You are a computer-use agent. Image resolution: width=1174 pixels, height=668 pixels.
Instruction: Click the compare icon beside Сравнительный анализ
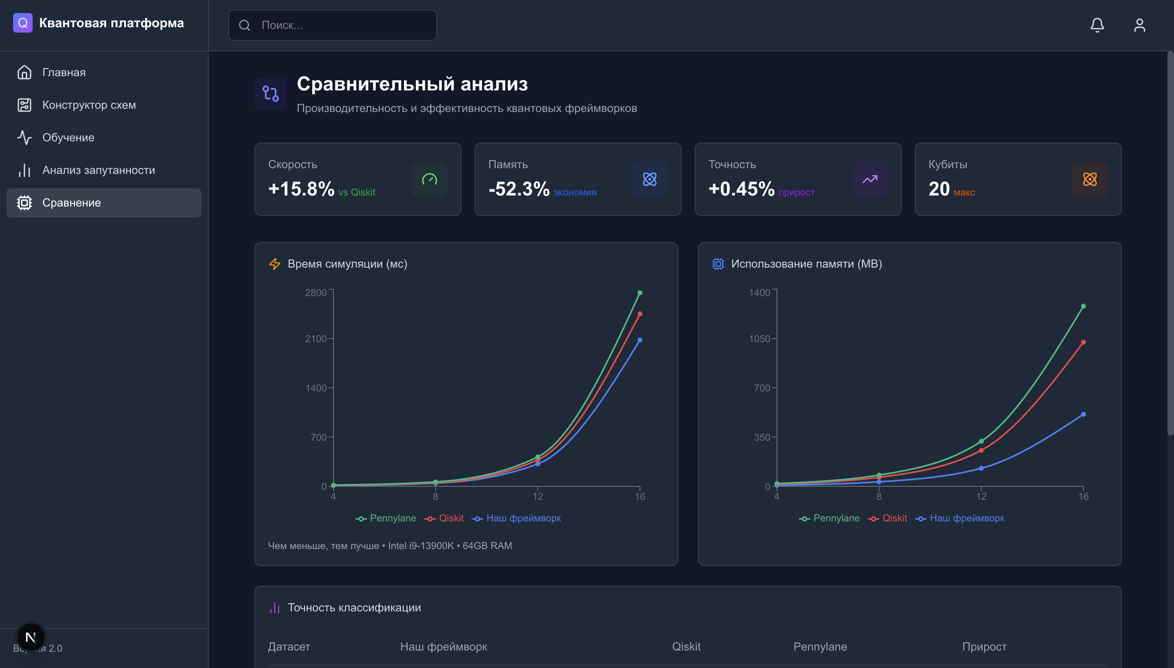click(x=270, y=94)
